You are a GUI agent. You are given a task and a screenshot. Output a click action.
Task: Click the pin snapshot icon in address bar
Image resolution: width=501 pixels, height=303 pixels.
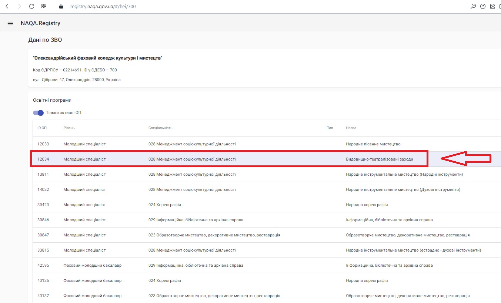[x=492, y=6]
